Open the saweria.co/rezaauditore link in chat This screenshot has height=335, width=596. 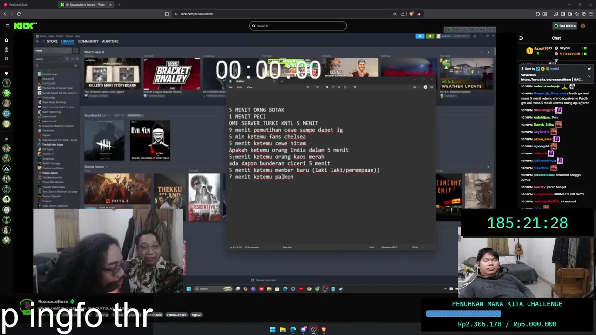(x=546, y=80)
